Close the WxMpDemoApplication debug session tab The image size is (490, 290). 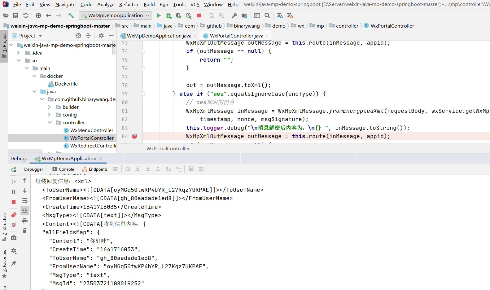click(x=101, y=158)
